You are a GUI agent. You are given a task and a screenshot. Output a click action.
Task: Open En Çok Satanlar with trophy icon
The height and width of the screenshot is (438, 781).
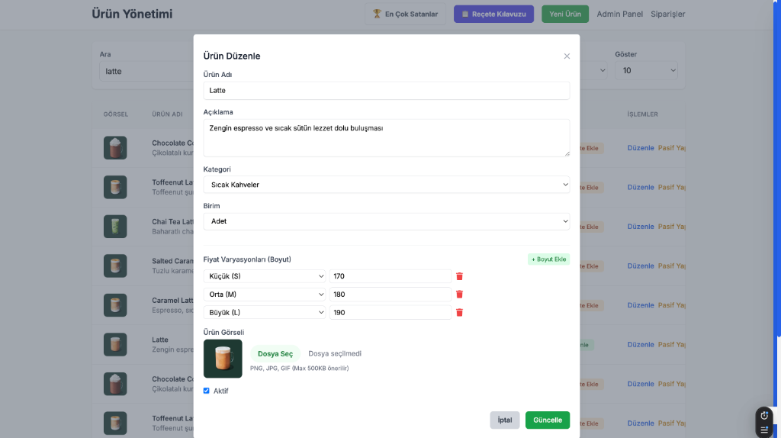tap(405, 14)
